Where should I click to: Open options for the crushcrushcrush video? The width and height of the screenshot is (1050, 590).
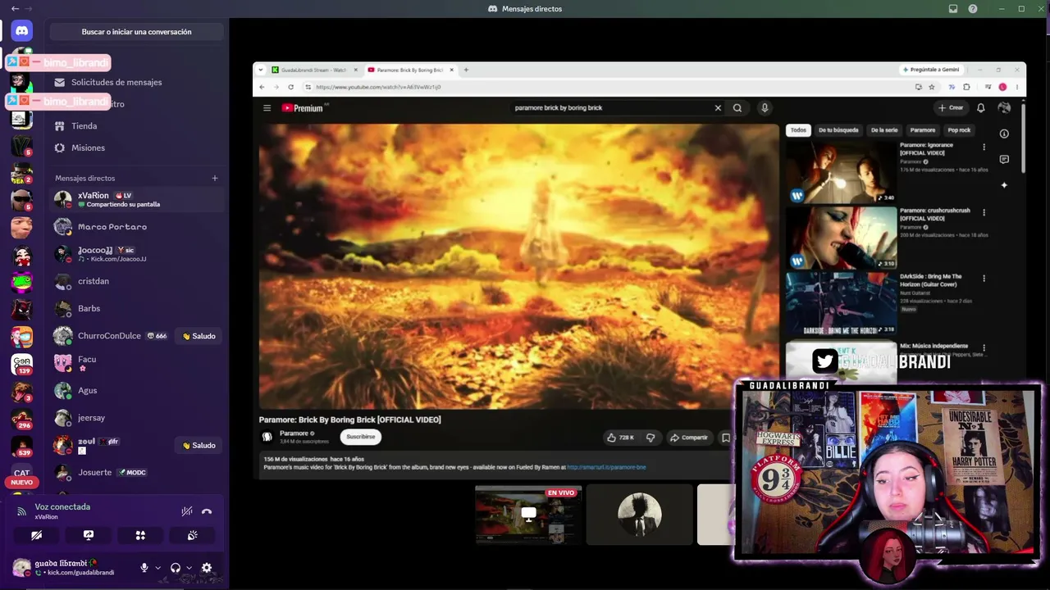point(984,213)
